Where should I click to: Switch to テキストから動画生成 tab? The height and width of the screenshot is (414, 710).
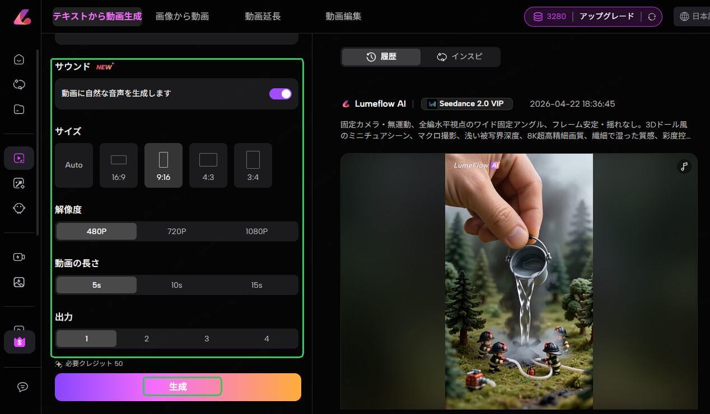(97, 17)
